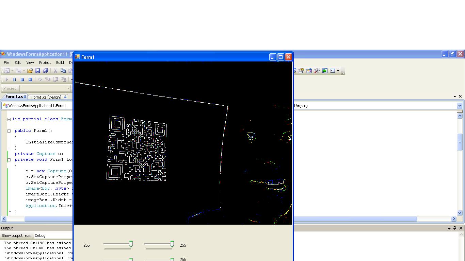Viewport: 465px width, 261px height.
Task: Open the members dropdown arrow at right
Action: click(460, 106)
